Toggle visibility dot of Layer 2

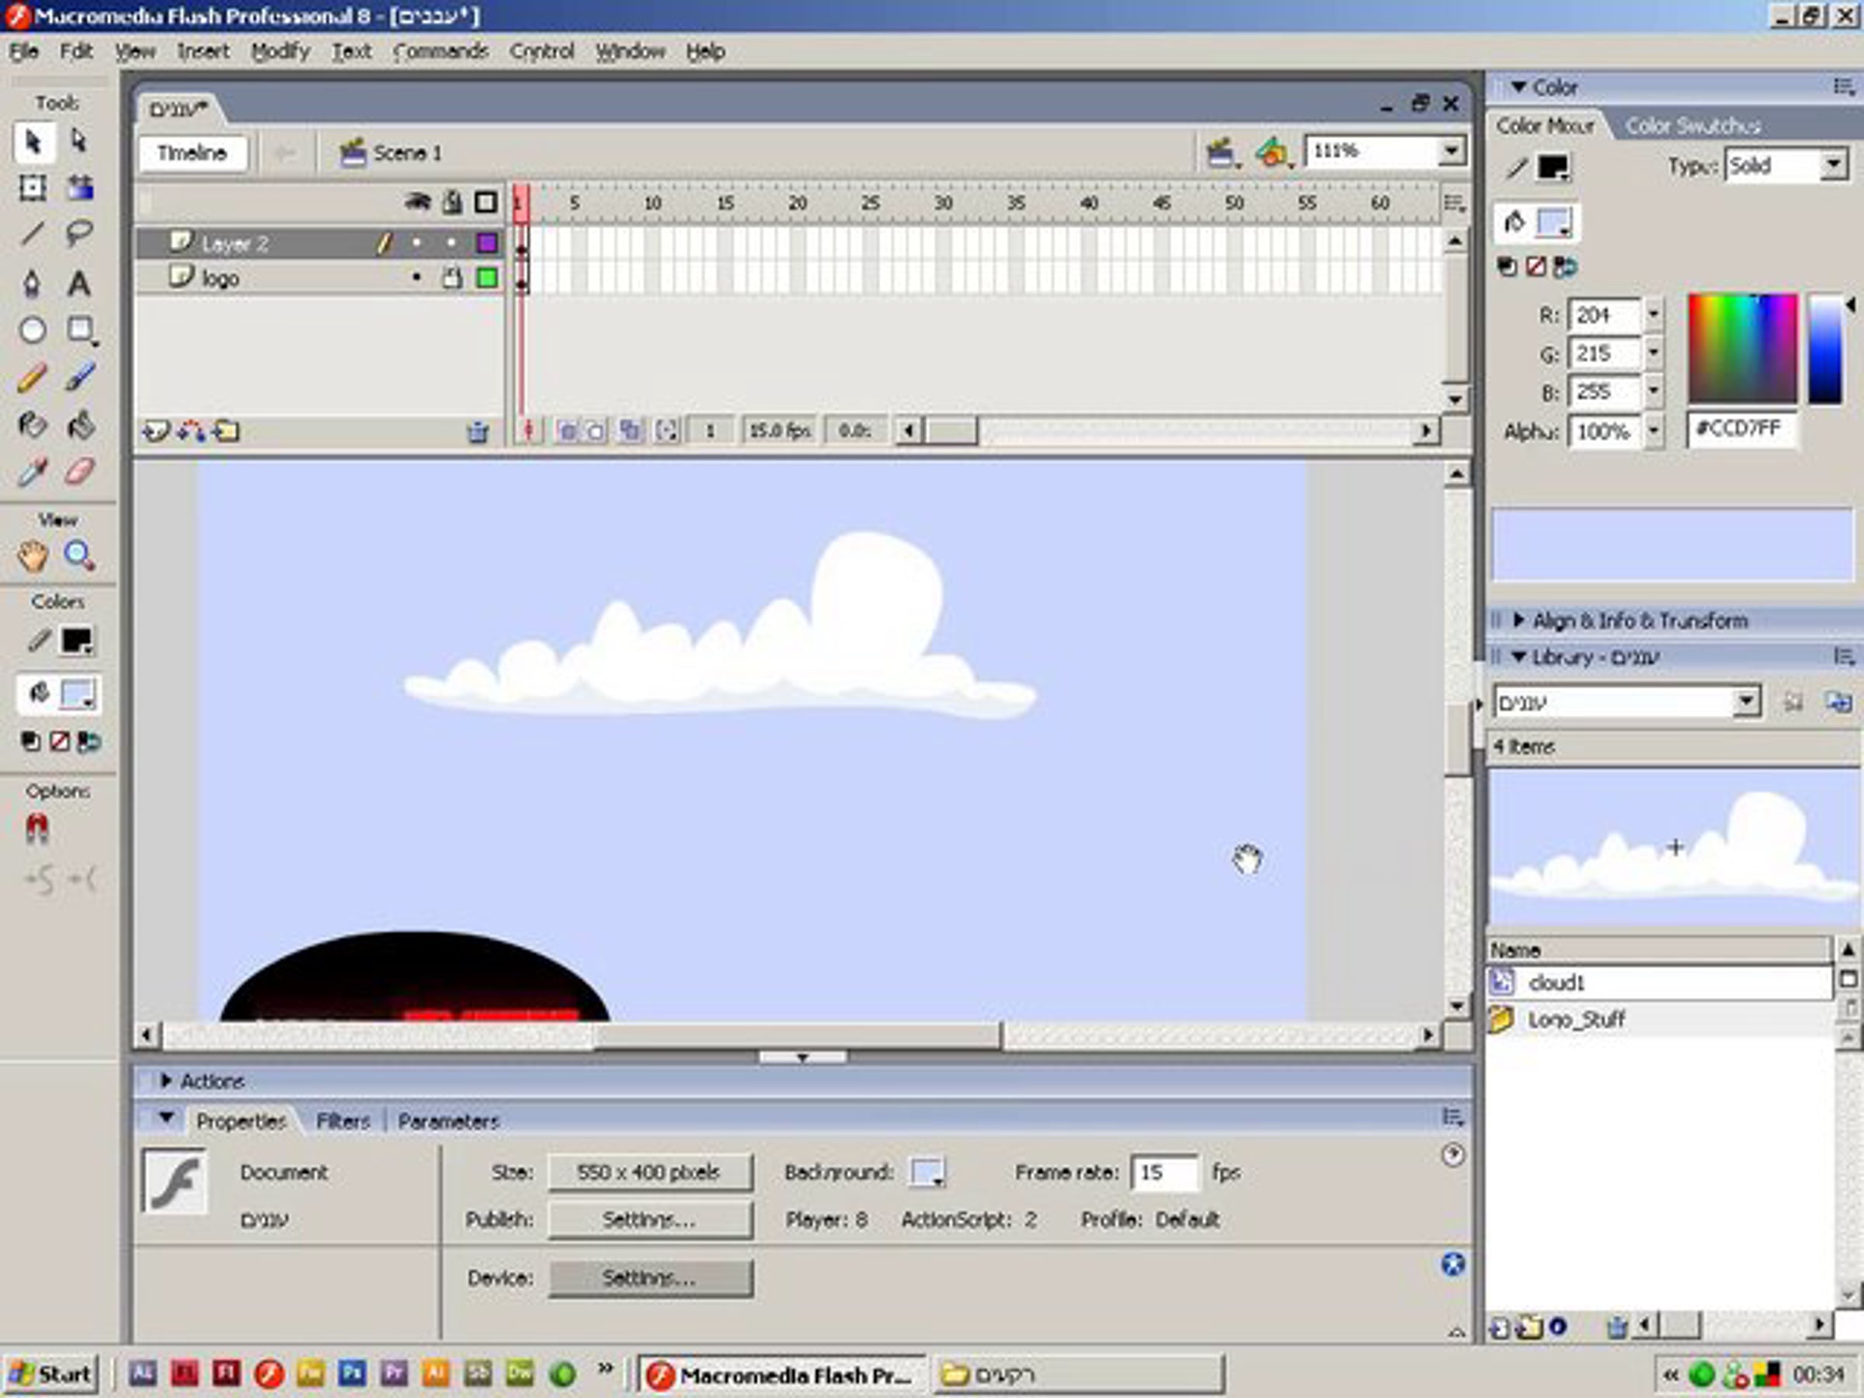click(416, 244)
